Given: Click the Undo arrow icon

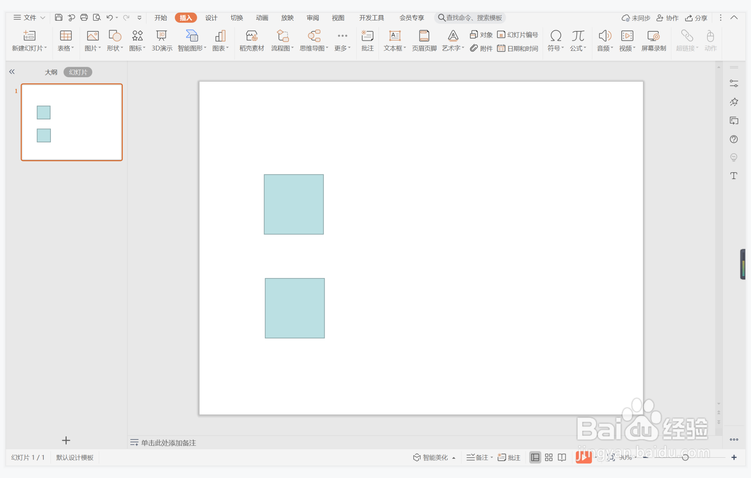Looking at the screenshot, I should coord(110,17).
